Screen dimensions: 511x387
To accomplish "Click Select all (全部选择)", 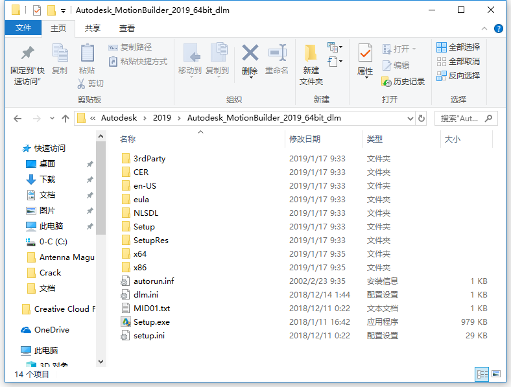I will click(458, 47).
